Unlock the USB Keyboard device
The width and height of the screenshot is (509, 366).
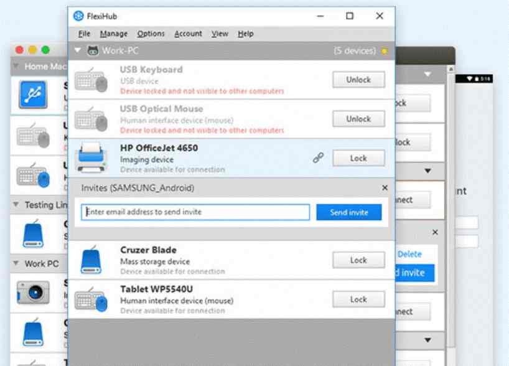point(358,80)
